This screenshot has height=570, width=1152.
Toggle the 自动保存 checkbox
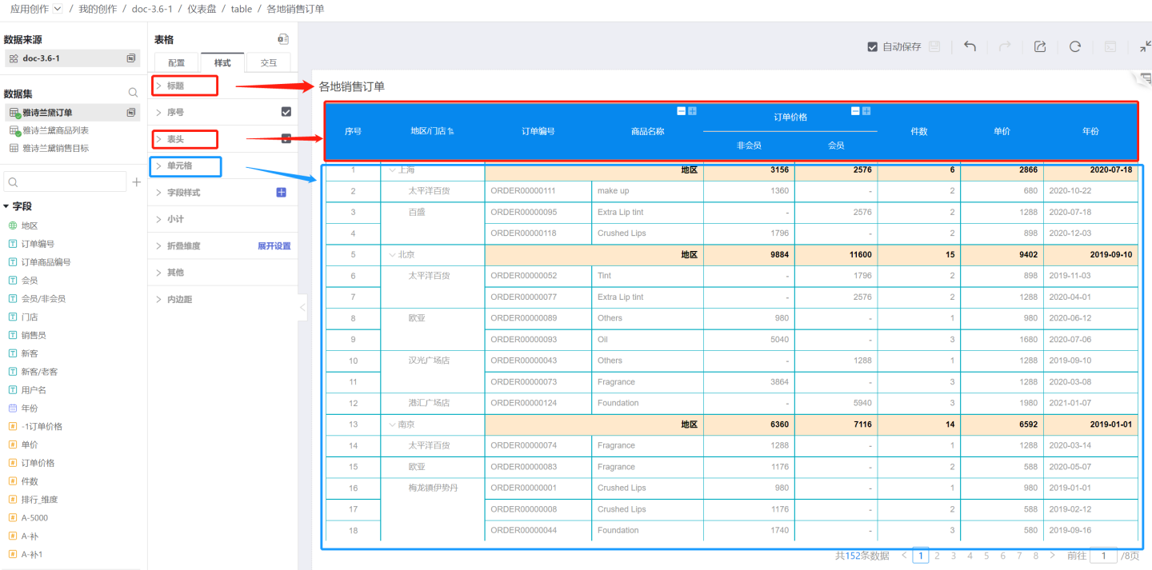tap(873, 47)
